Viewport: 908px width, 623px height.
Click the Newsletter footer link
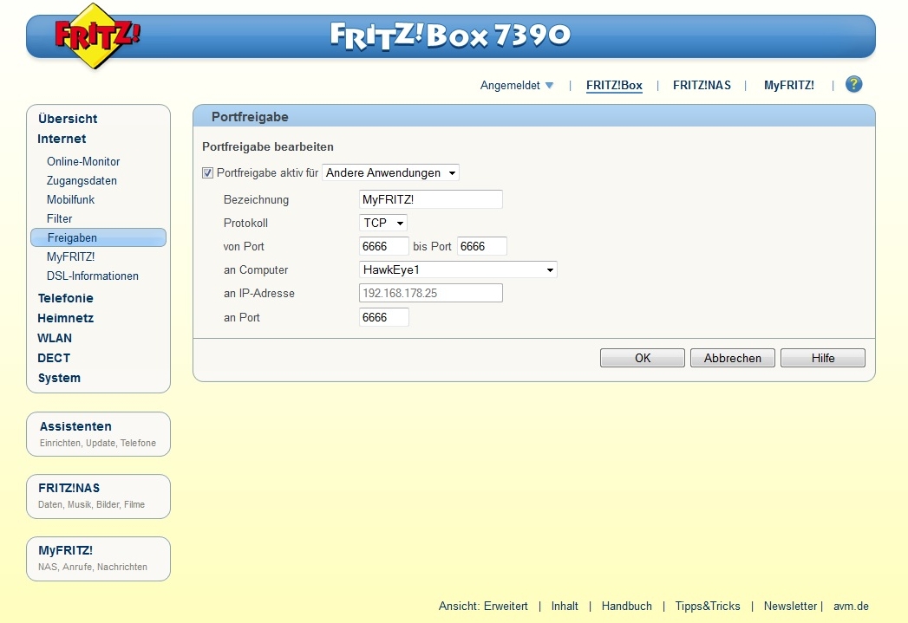point(790,607)
